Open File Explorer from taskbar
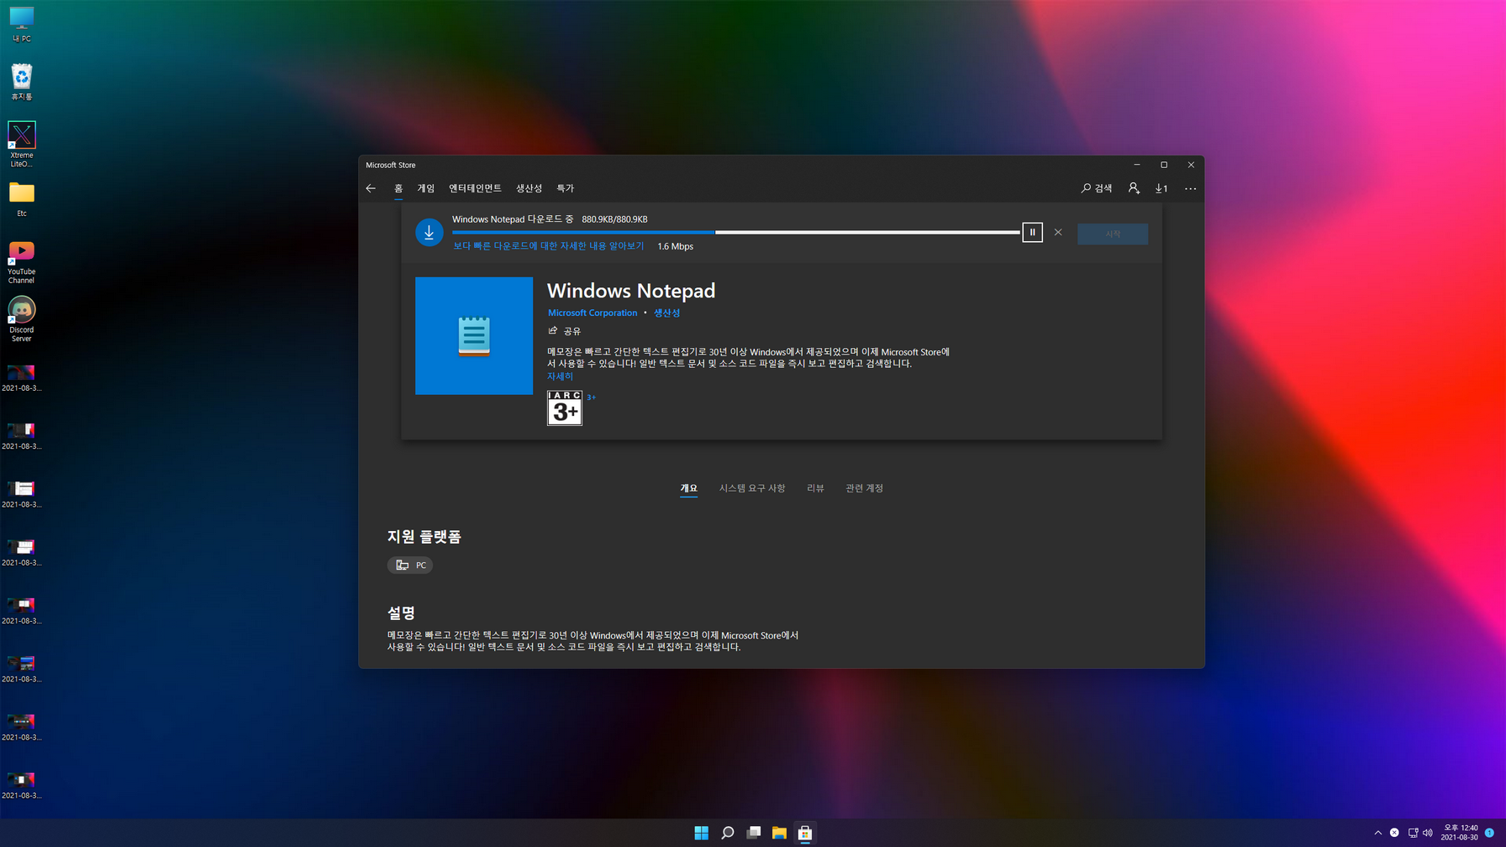 pyautogui.click(x=779, y=833)
